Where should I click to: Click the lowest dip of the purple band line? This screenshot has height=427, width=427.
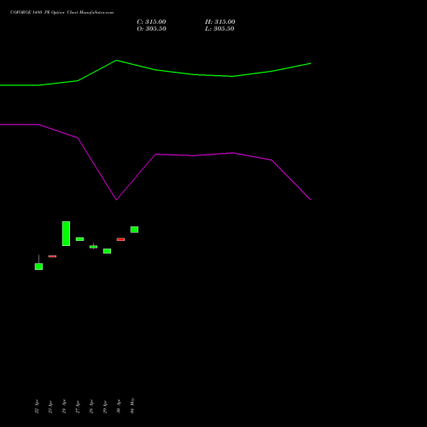(x=116, y=200)
